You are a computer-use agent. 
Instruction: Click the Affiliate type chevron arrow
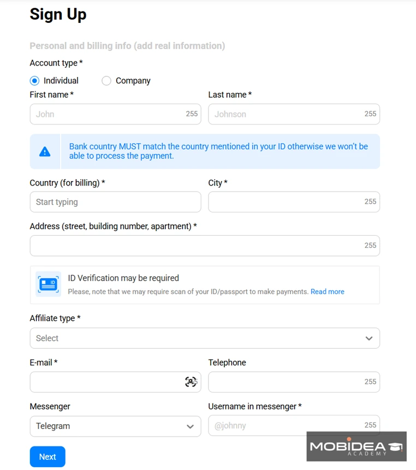coord(369,338)
